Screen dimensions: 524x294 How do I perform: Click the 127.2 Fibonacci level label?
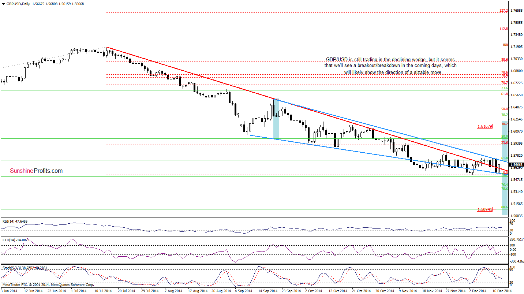point(504,11)
